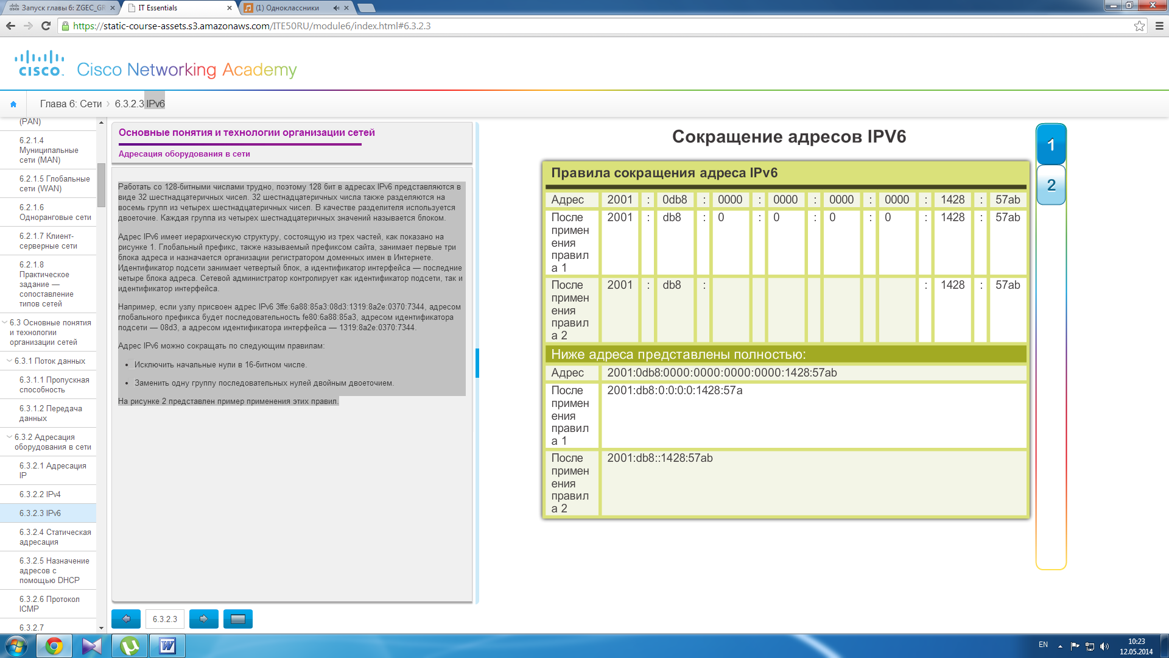Click the address bar URL

(x=251, y=26)
